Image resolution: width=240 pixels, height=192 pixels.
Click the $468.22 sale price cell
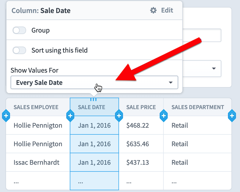click(x=138, y=125)
